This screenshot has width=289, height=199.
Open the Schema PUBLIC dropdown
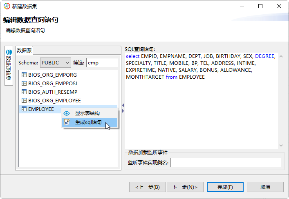tap(56, 63)
